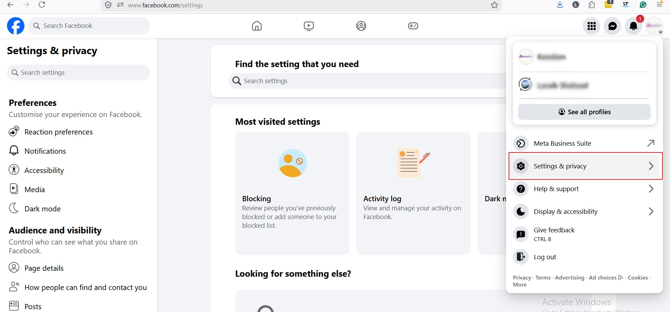The width and height of the screenshot is (670, 312).
Task: Open the Activity log settings card
Action: point(413,193)
